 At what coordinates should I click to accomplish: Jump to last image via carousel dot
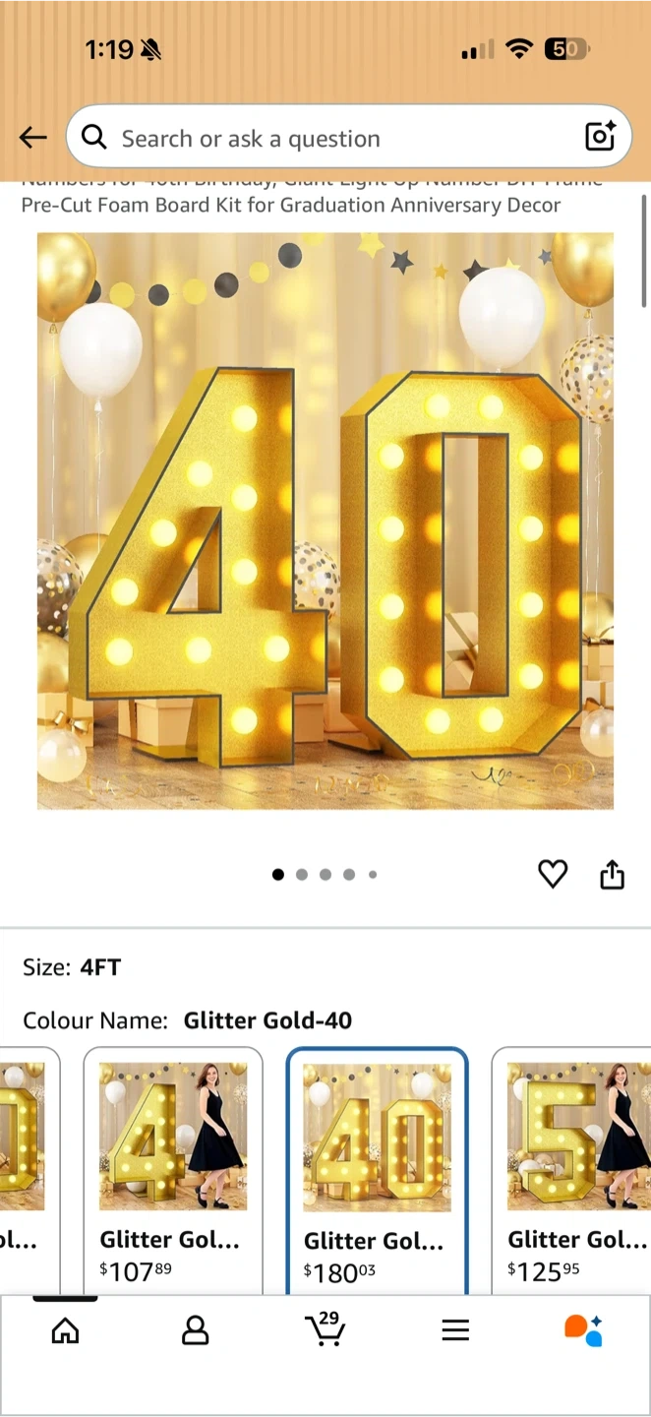(373, 874)
